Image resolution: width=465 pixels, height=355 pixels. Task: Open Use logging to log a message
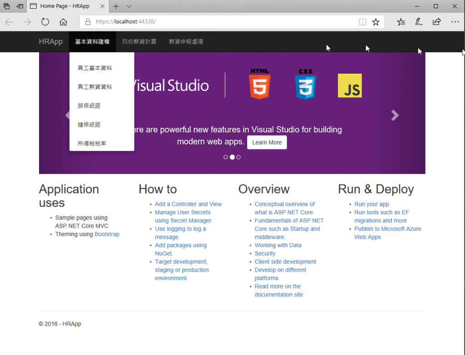(180, 233)
